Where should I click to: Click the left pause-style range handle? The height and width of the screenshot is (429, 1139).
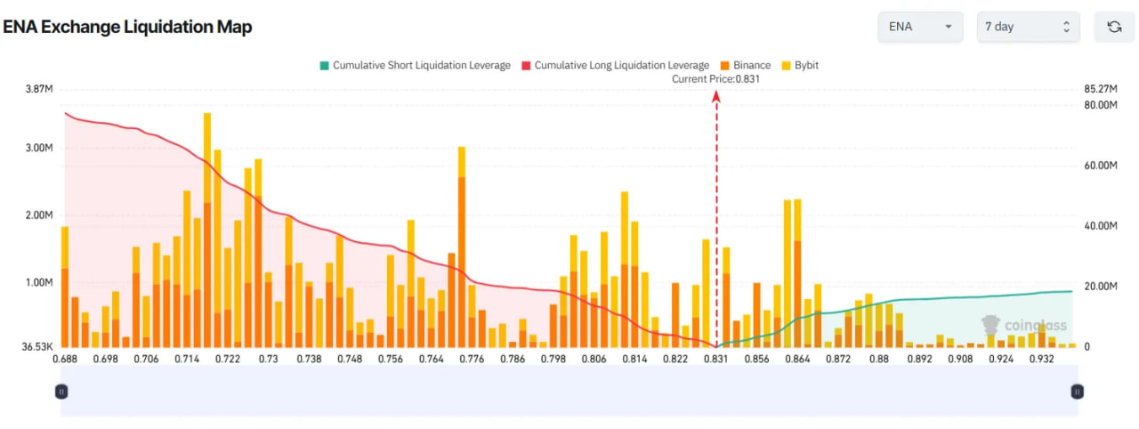point(61,391)
